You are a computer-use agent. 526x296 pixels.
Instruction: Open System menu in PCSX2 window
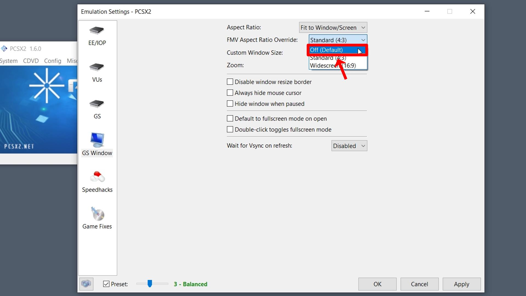9,61
